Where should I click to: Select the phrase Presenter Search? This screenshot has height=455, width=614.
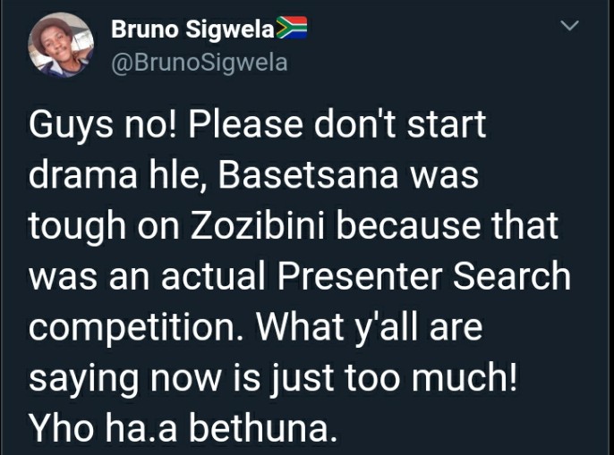pos(424,276)
